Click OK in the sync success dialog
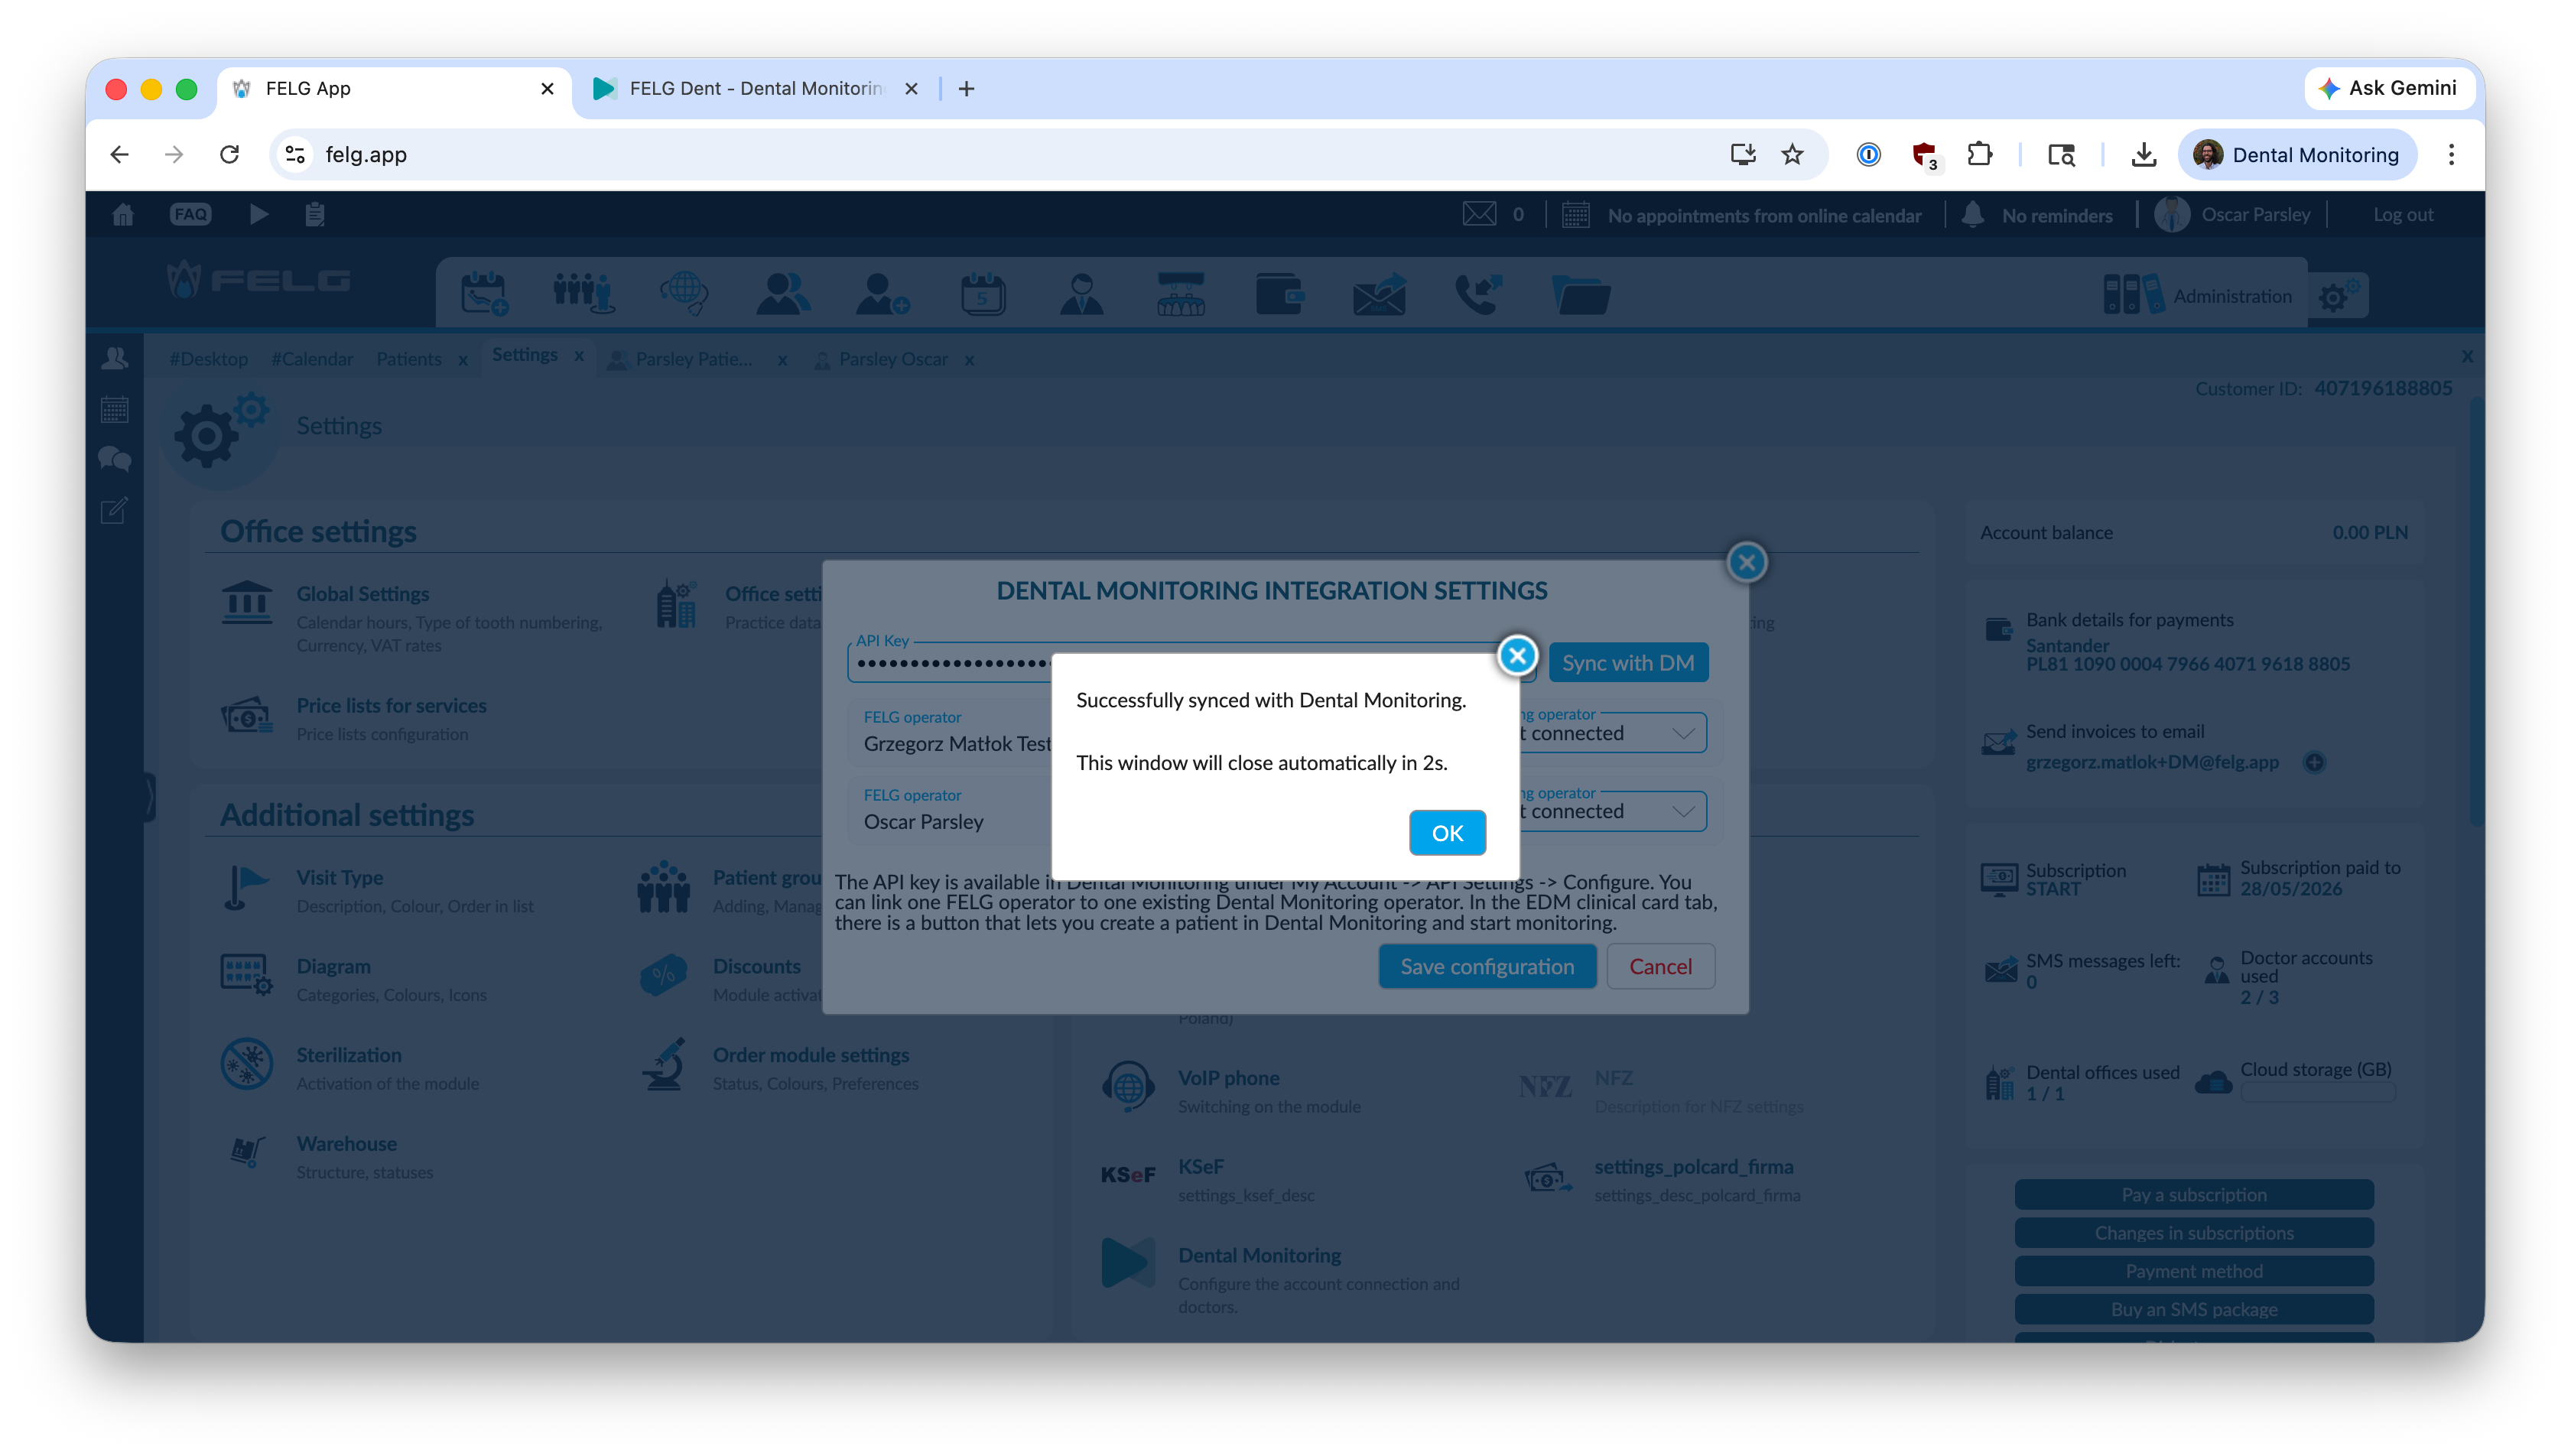 point(1446,832)
